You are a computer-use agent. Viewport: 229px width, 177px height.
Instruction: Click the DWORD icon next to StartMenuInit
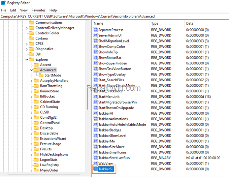95,96
